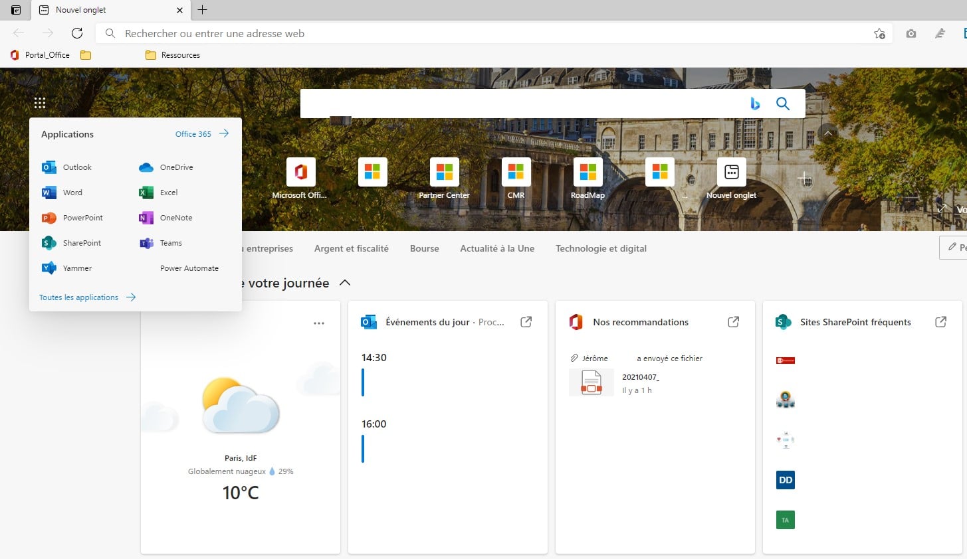Close the Nouvel onglet tab
This screenshot has width=967, height=559.
(x=179, y=10)
